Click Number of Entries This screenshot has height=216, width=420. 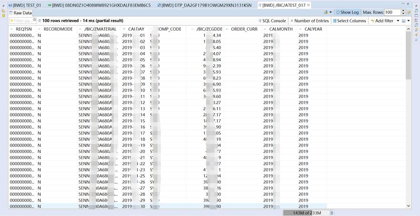tap(310, 21)
